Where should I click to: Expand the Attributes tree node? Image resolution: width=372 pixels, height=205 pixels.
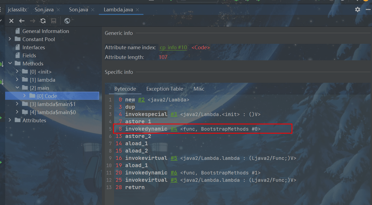10,120
